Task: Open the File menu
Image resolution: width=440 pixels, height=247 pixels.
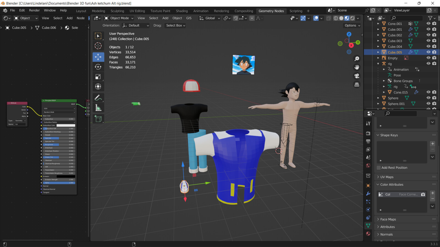Action: [x=12, y=10]
